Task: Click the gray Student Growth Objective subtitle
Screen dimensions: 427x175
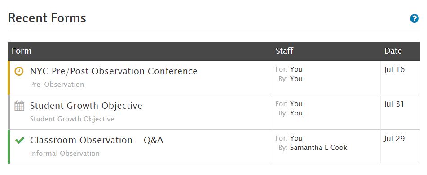Action: [x=72, y=119]
